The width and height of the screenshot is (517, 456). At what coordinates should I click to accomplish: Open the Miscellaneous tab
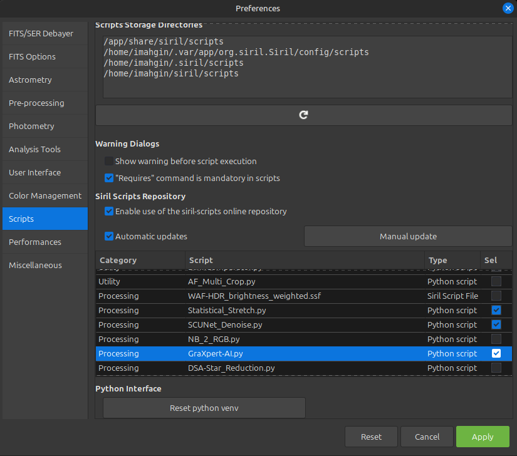click(45, 265)
